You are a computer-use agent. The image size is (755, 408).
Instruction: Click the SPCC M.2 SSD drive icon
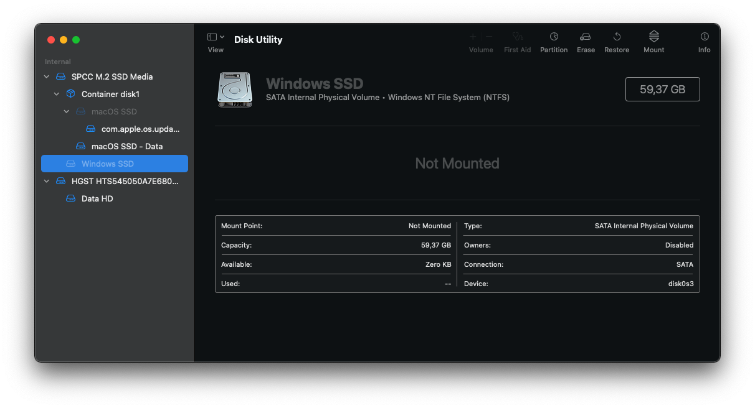tap(60, 76)
